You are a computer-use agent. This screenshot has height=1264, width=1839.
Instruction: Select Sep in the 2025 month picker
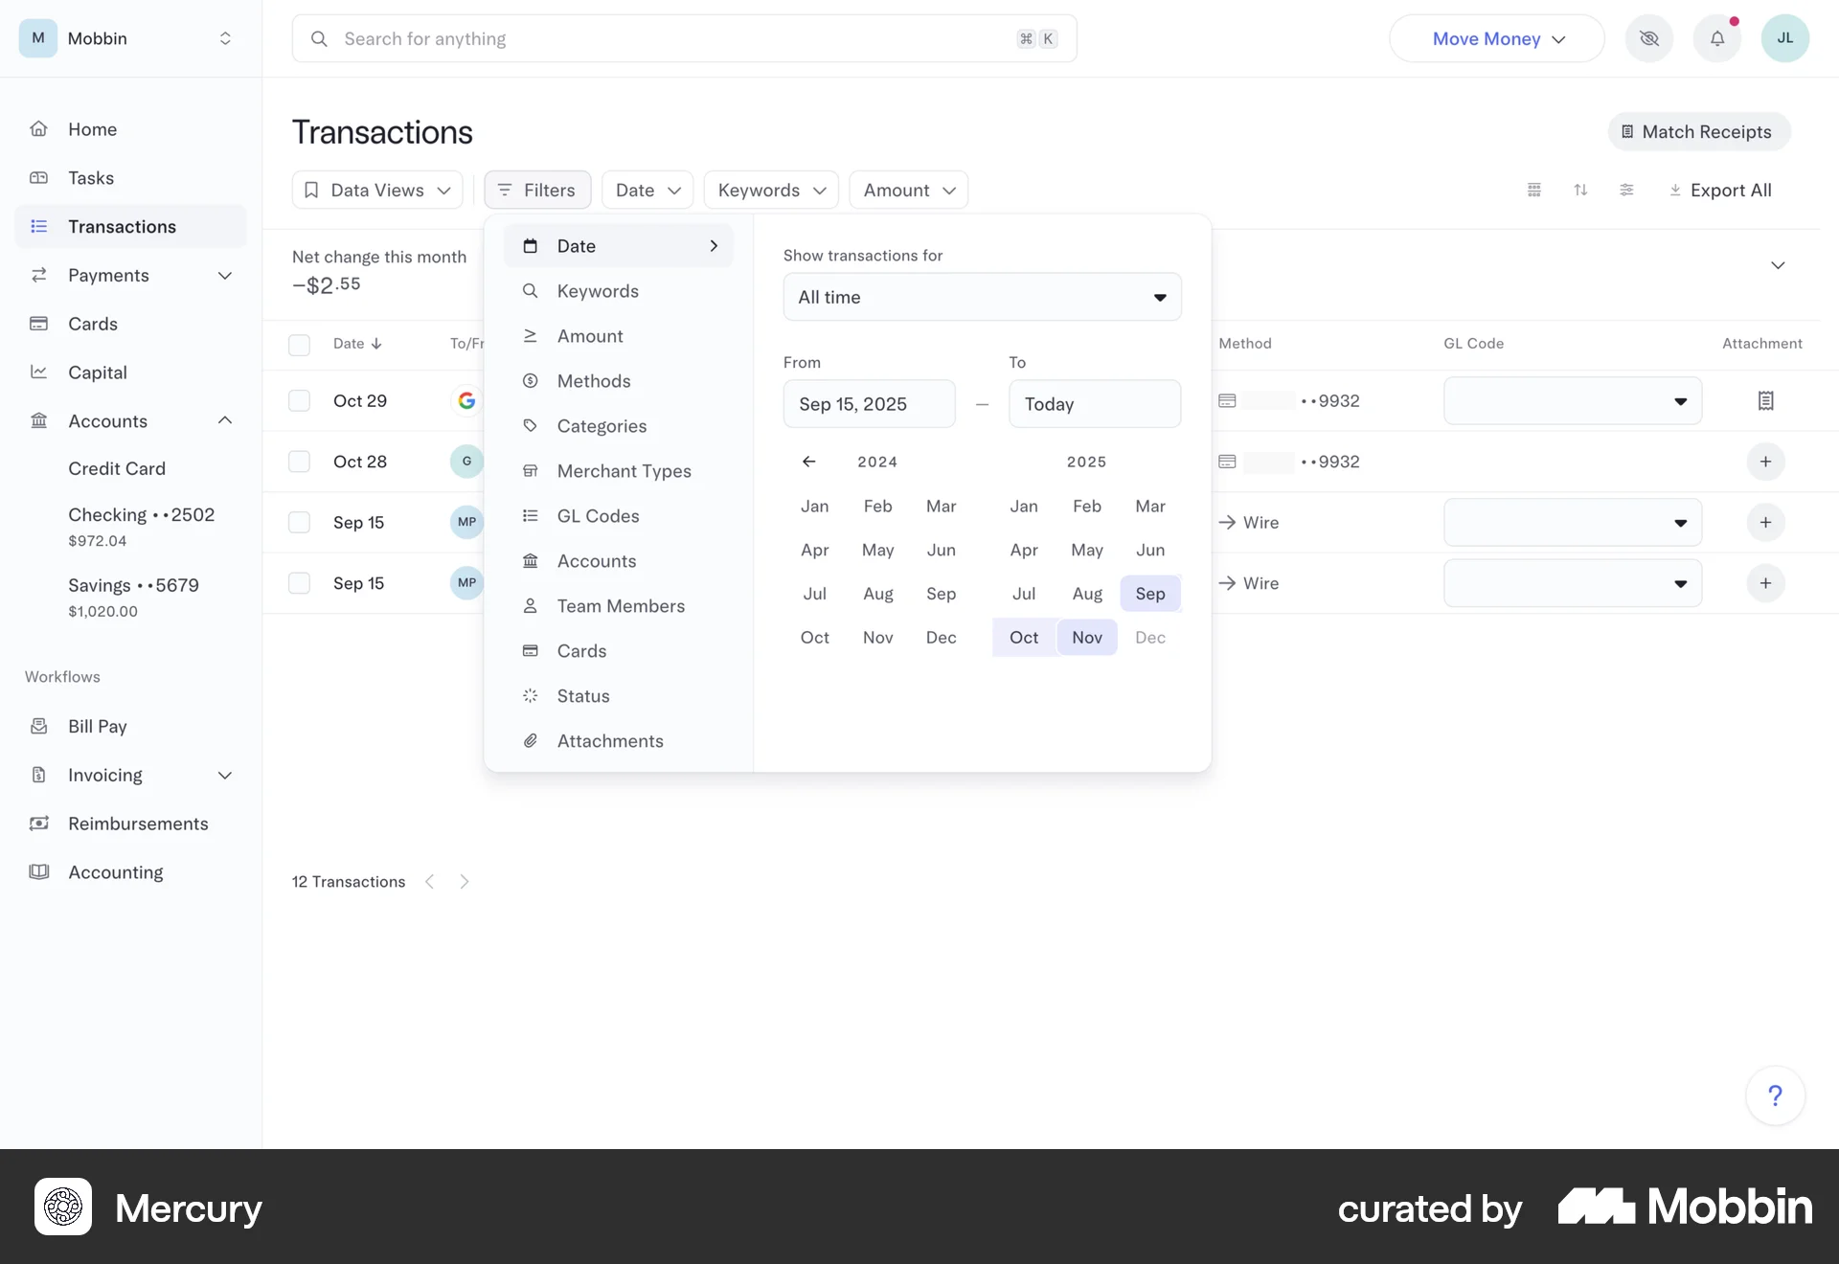point(1149,594)
